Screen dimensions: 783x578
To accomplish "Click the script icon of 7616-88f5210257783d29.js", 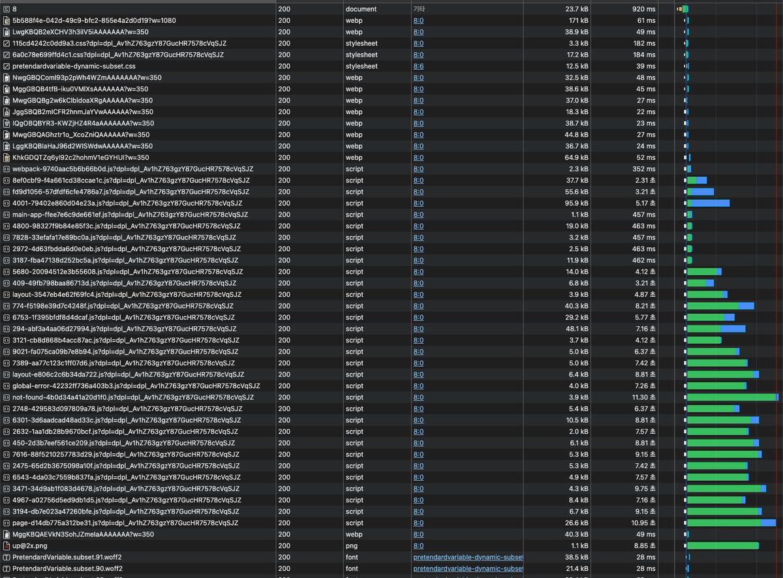I will (x=7, y=454).
